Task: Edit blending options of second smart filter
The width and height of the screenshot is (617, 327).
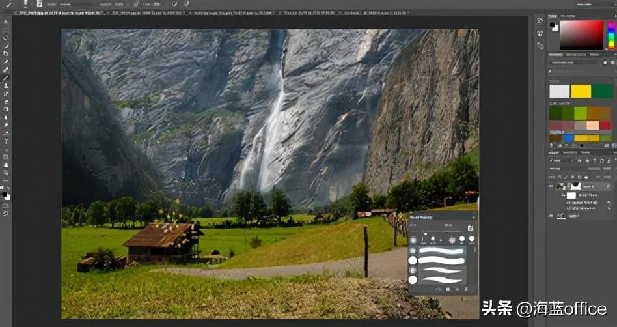Action: click(x=610, y=208)
